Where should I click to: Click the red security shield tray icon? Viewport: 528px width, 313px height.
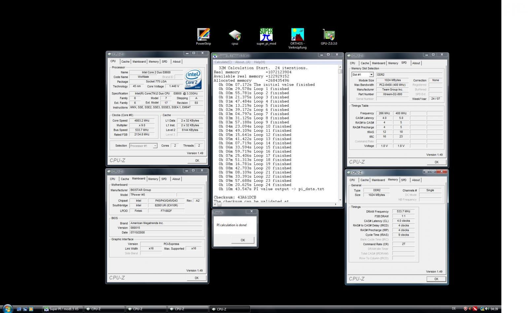(465, 309)
